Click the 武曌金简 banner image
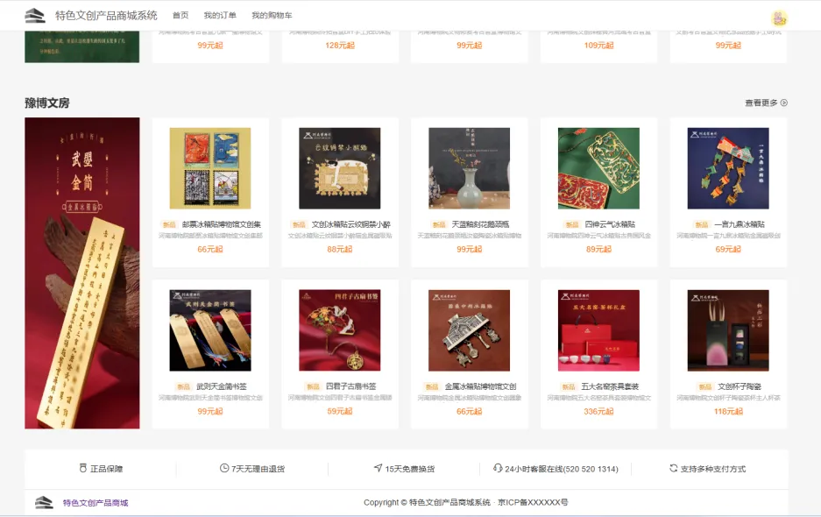Screen dimensions: 821x517 pos(82,273)
